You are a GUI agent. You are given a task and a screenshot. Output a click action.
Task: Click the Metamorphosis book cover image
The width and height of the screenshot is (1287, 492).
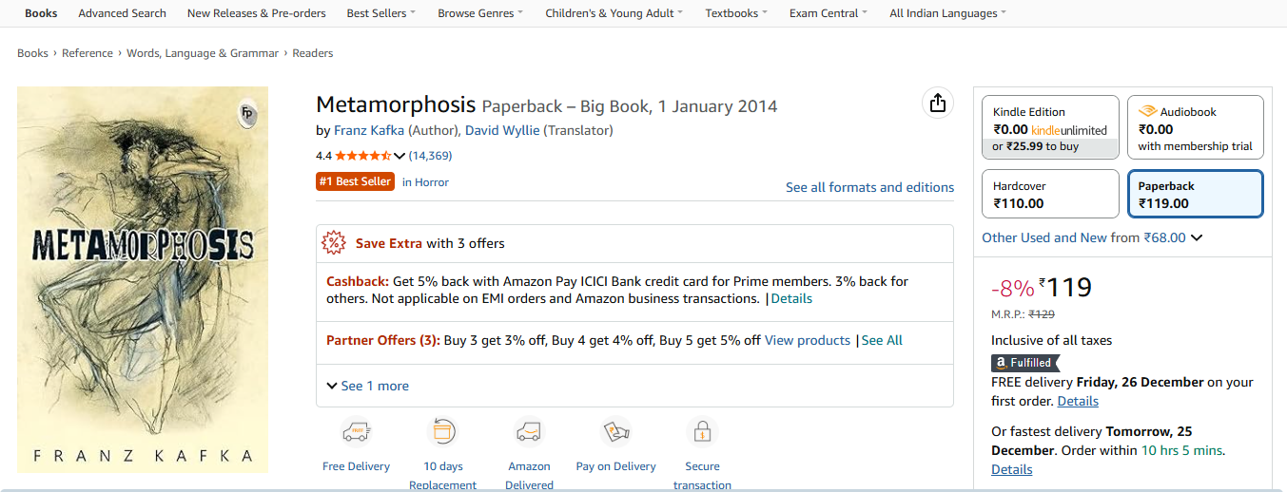[x=143, y=279]
